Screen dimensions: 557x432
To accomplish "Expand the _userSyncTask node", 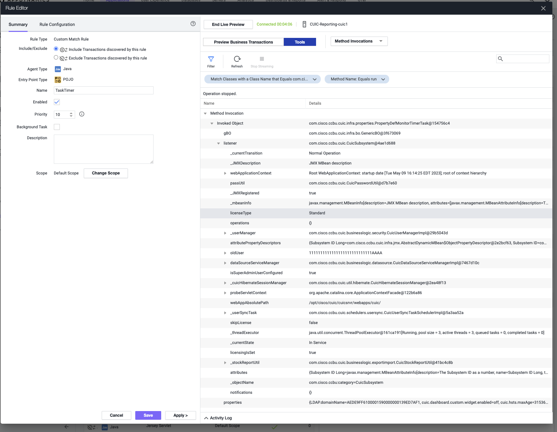I will [225, 313].
